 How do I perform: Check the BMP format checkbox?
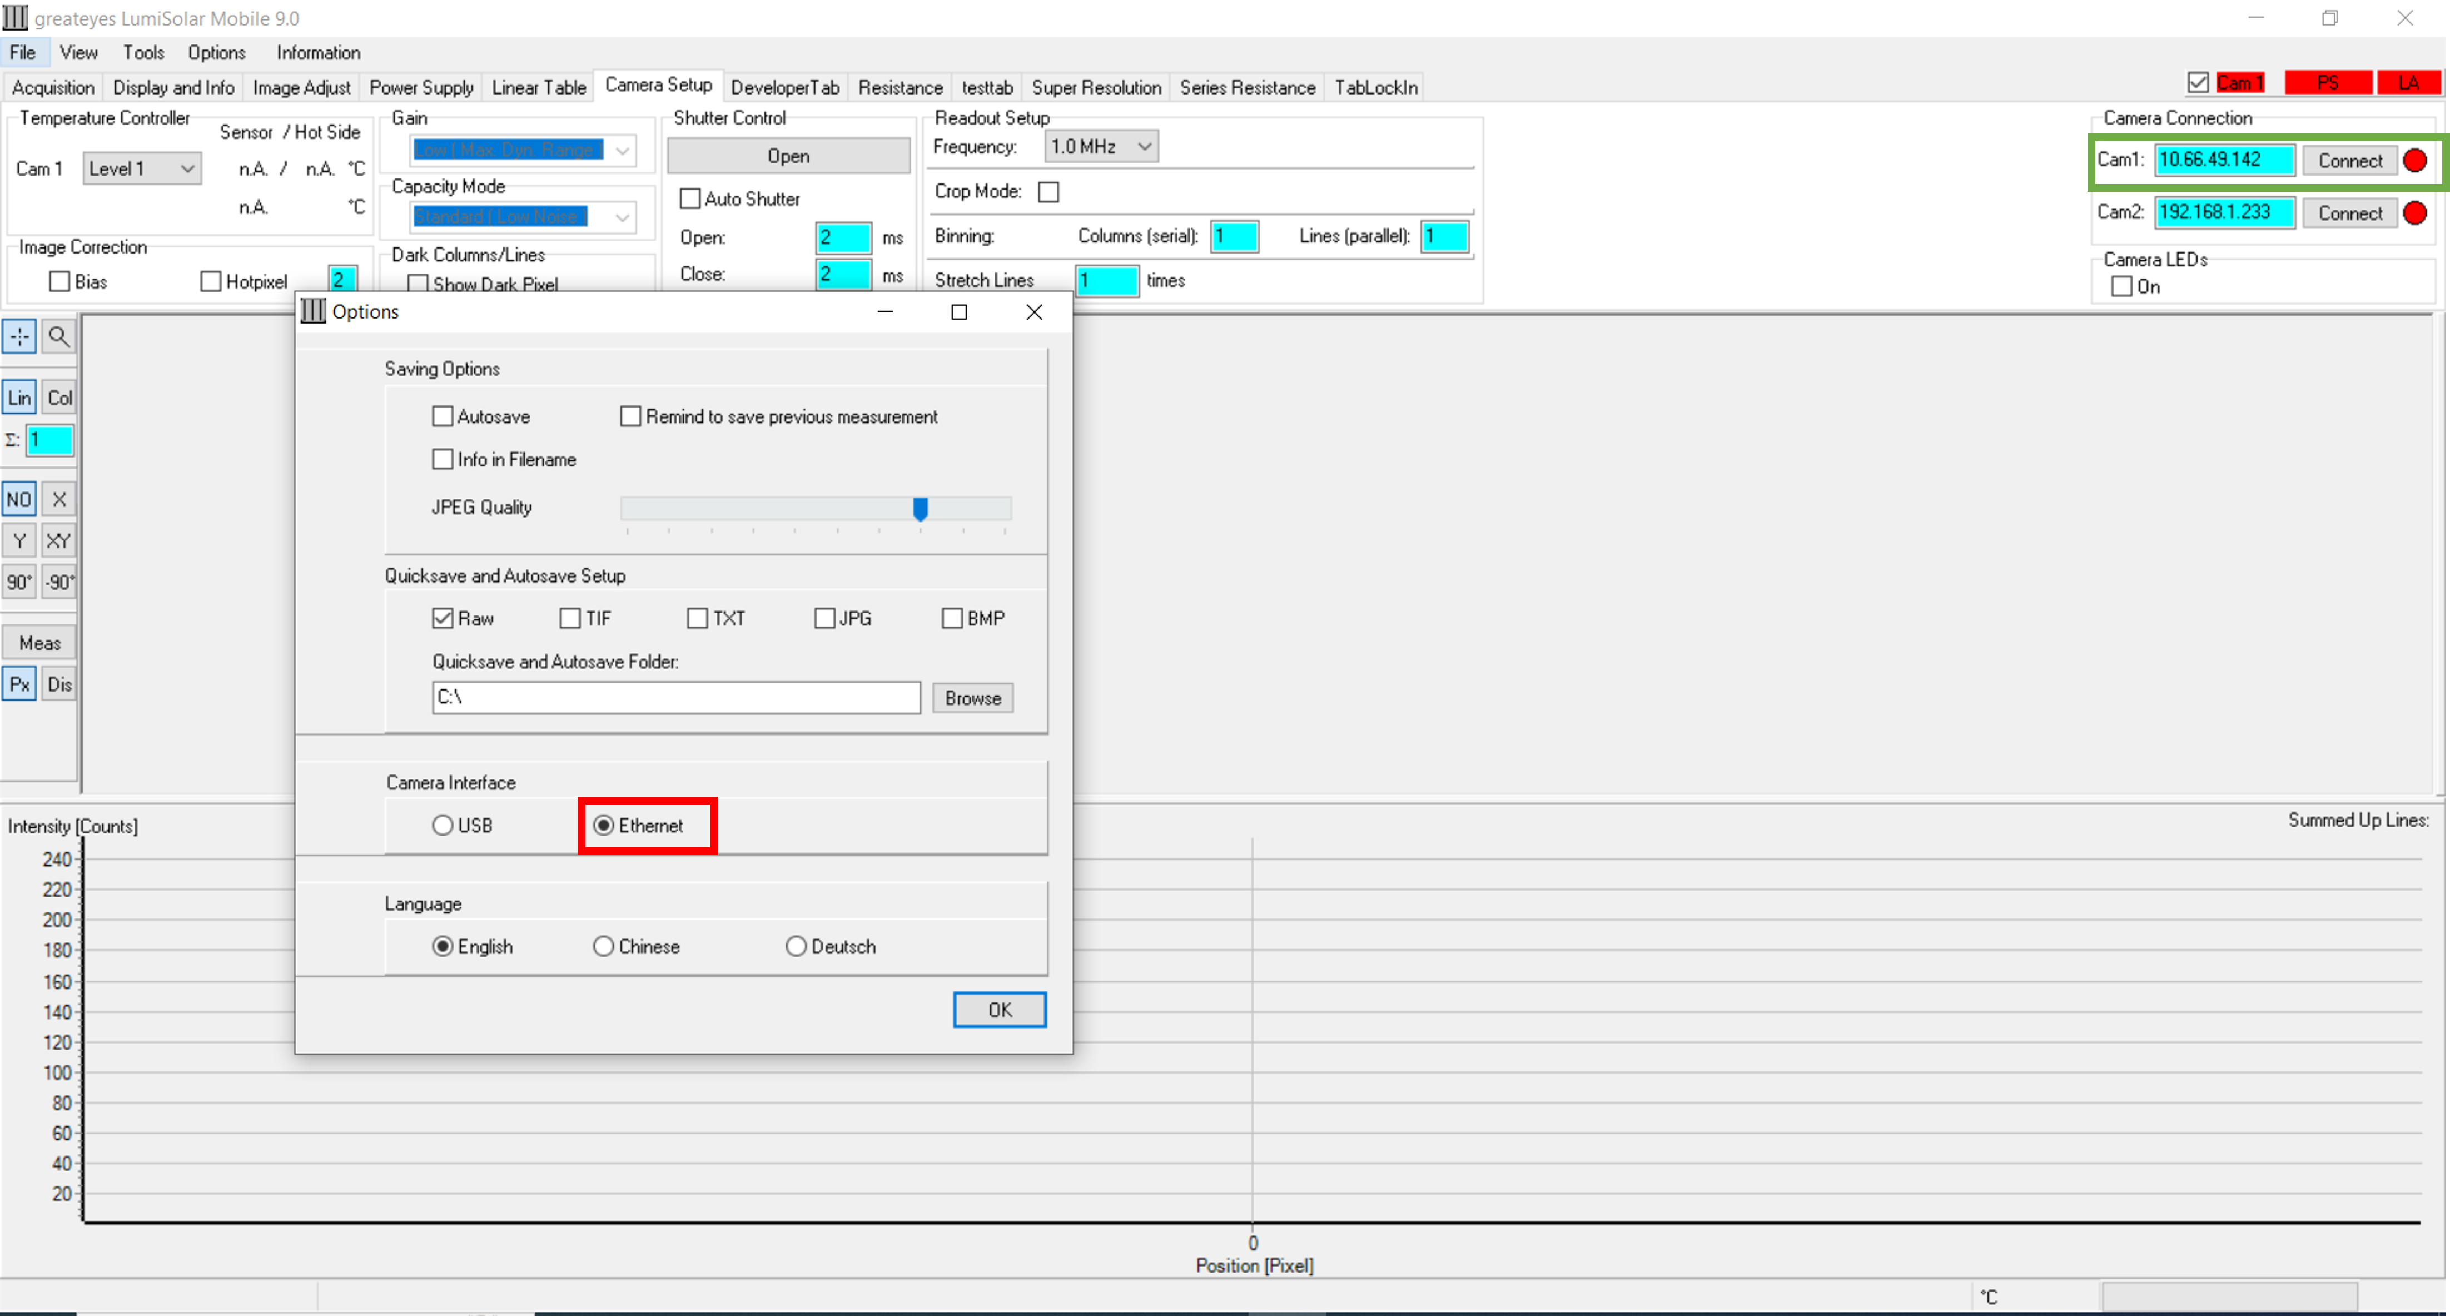click(952, 618)
